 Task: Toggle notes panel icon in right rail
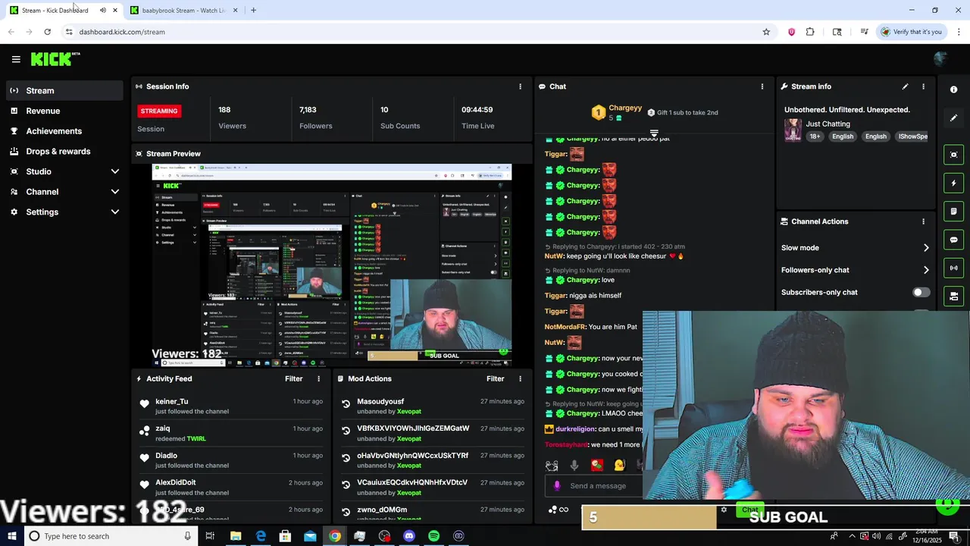[954, 211]
